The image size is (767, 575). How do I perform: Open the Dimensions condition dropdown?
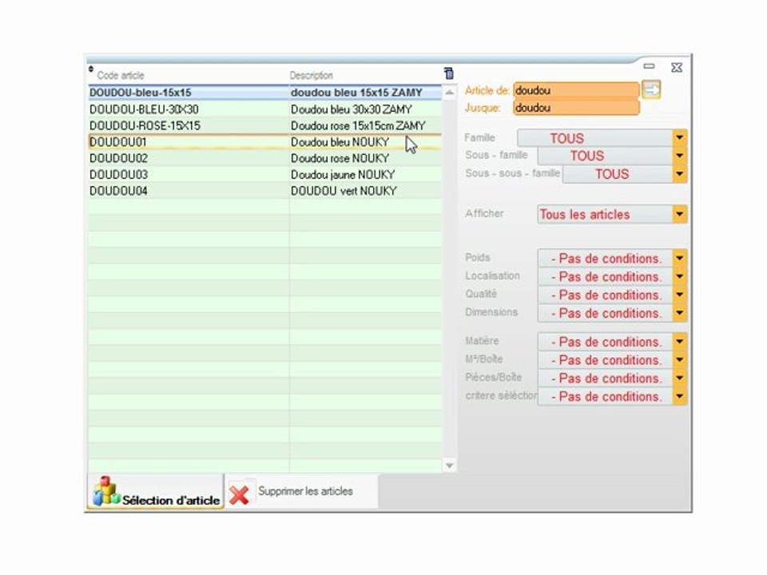[679, 313]
